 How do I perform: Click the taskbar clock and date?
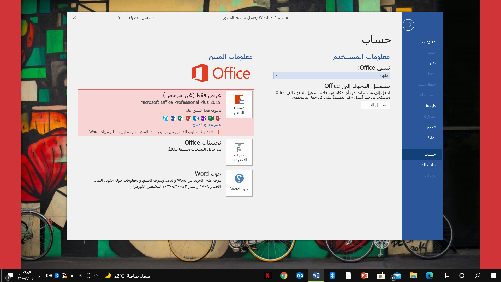point(25,275)
